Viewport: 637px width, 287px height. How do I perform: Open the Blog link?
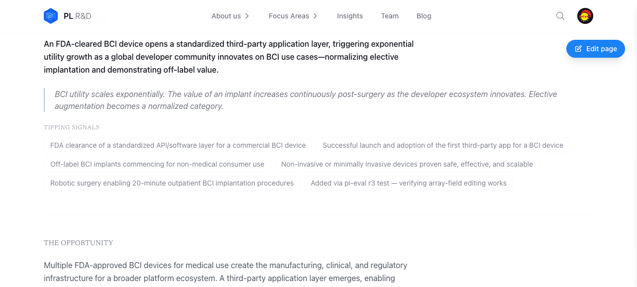424,16
